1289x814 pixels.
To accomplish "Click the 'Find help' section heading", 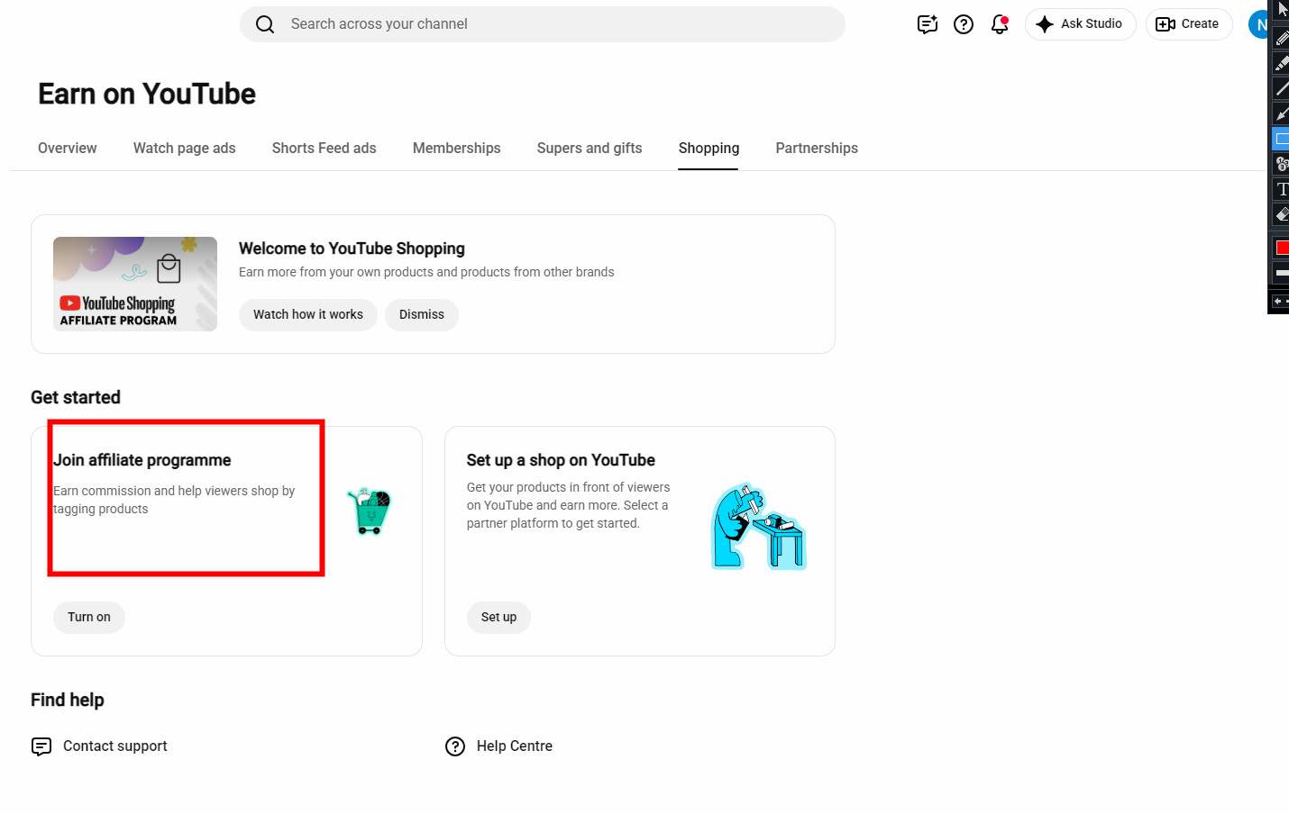I will click(68, 700).
